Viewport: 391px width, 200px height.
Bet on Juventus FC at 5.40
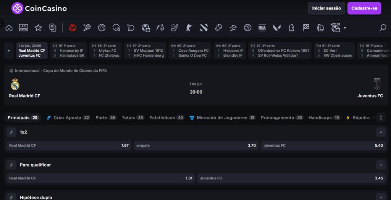(323, 145)
